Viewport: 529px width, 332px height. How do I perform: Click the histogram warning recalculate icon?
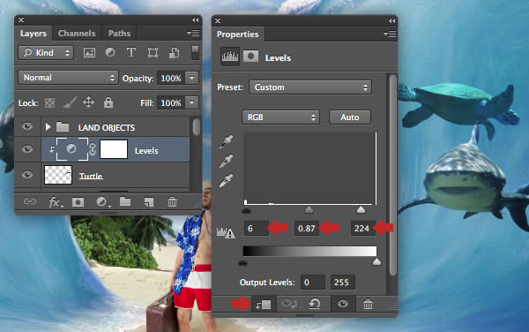pos(226,232)
